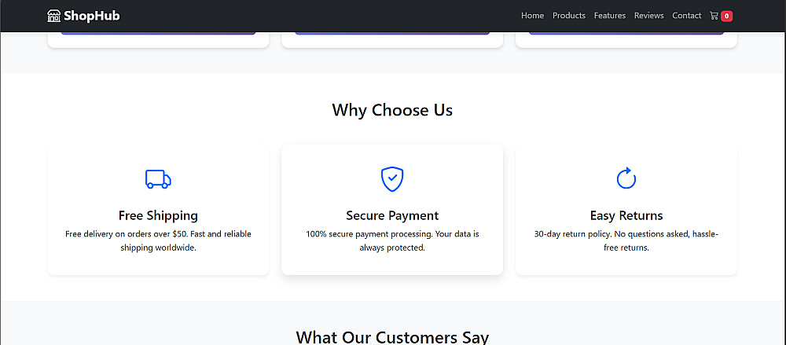Image resolution: width=786 pixels, height=345 pixels.
Task: Click the Secure Payment card title
Action: click(x=392, y=215)
